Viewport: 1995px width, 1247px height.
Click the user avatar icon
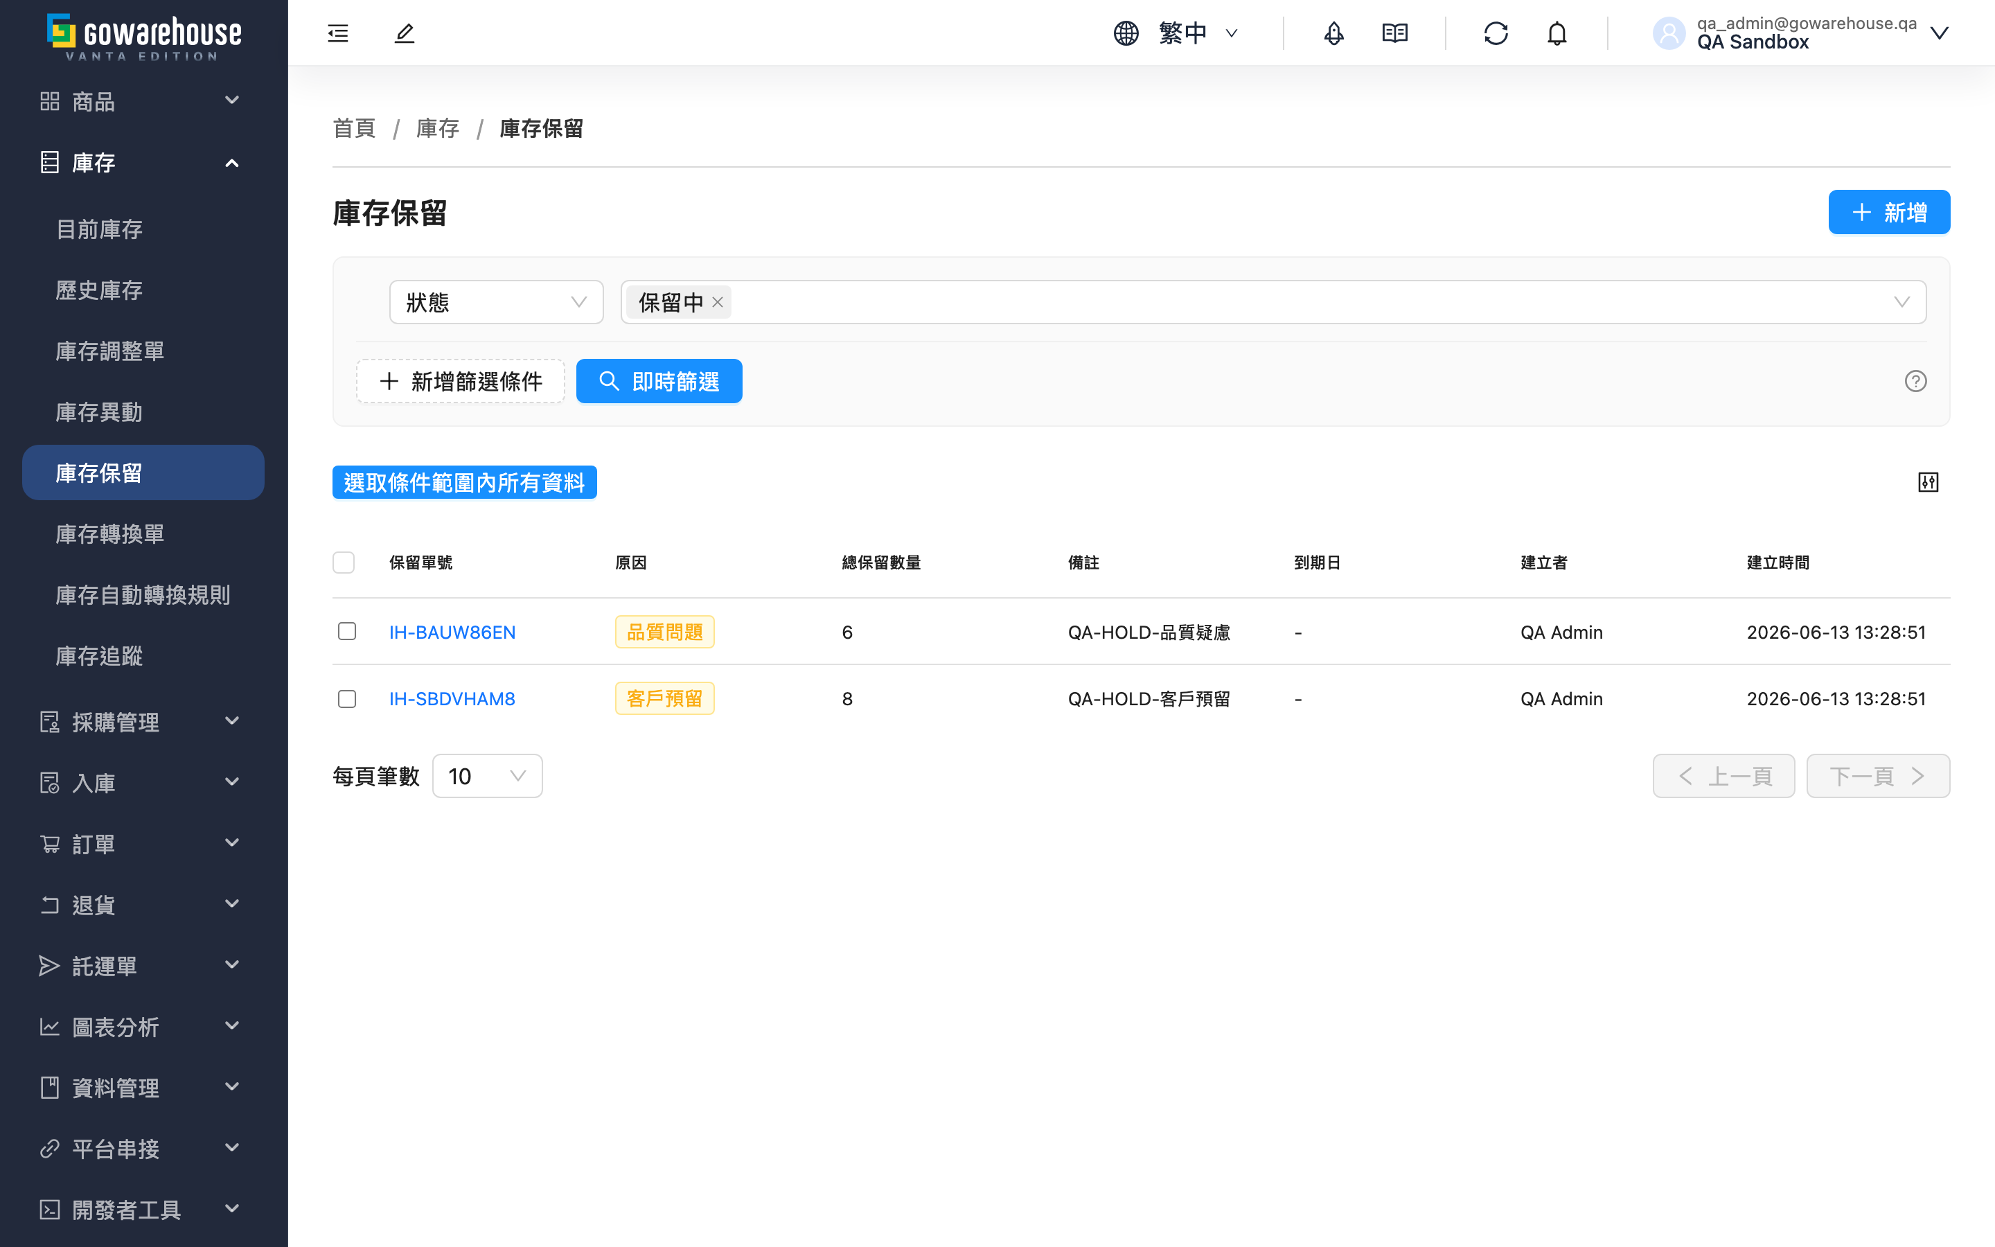pos(1669,33)
